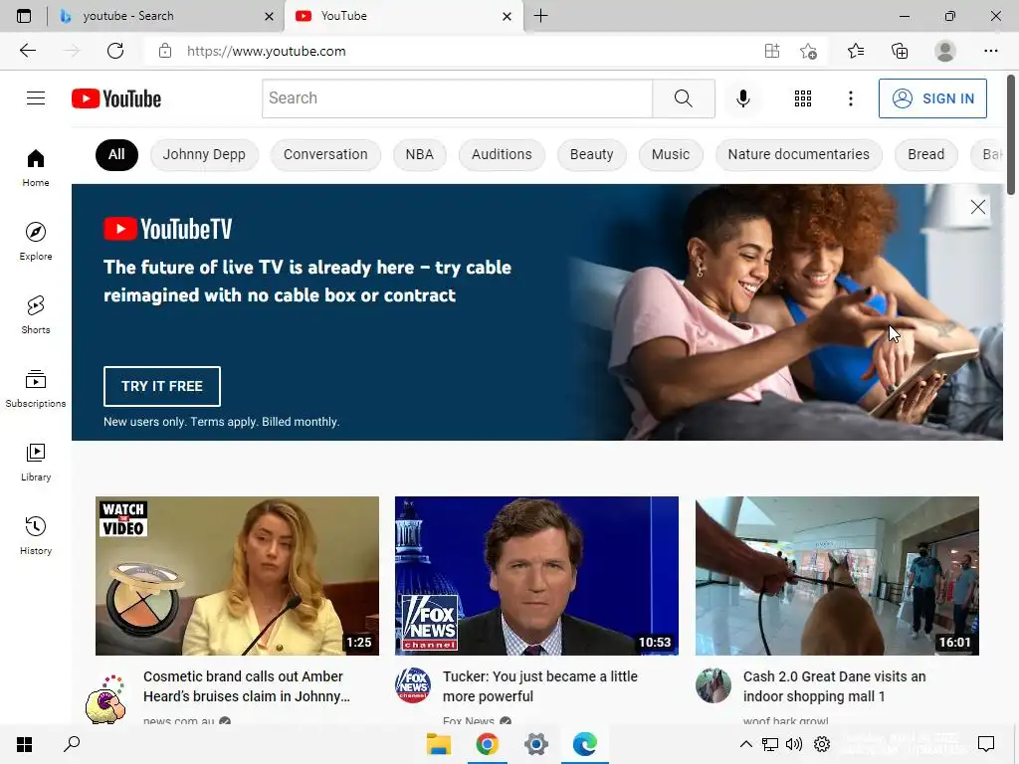Filter by Bread chip

tap(926, 154)
